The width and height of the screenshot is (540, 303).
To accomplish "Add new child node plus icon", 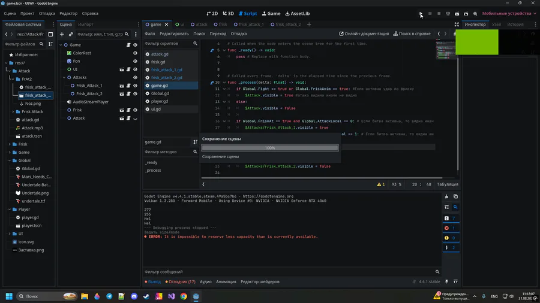I will pos(62,34).
